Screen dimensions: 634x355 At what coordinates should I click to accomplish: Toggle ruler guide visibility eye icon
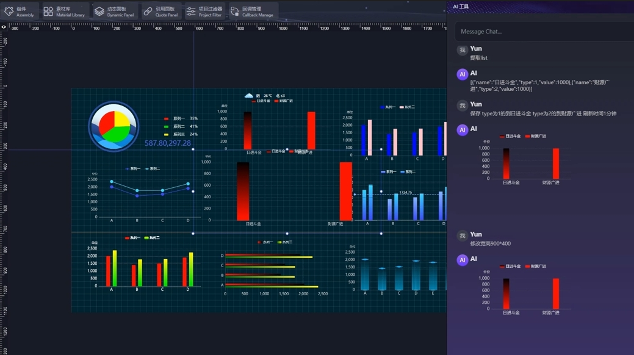pos(4,27)
